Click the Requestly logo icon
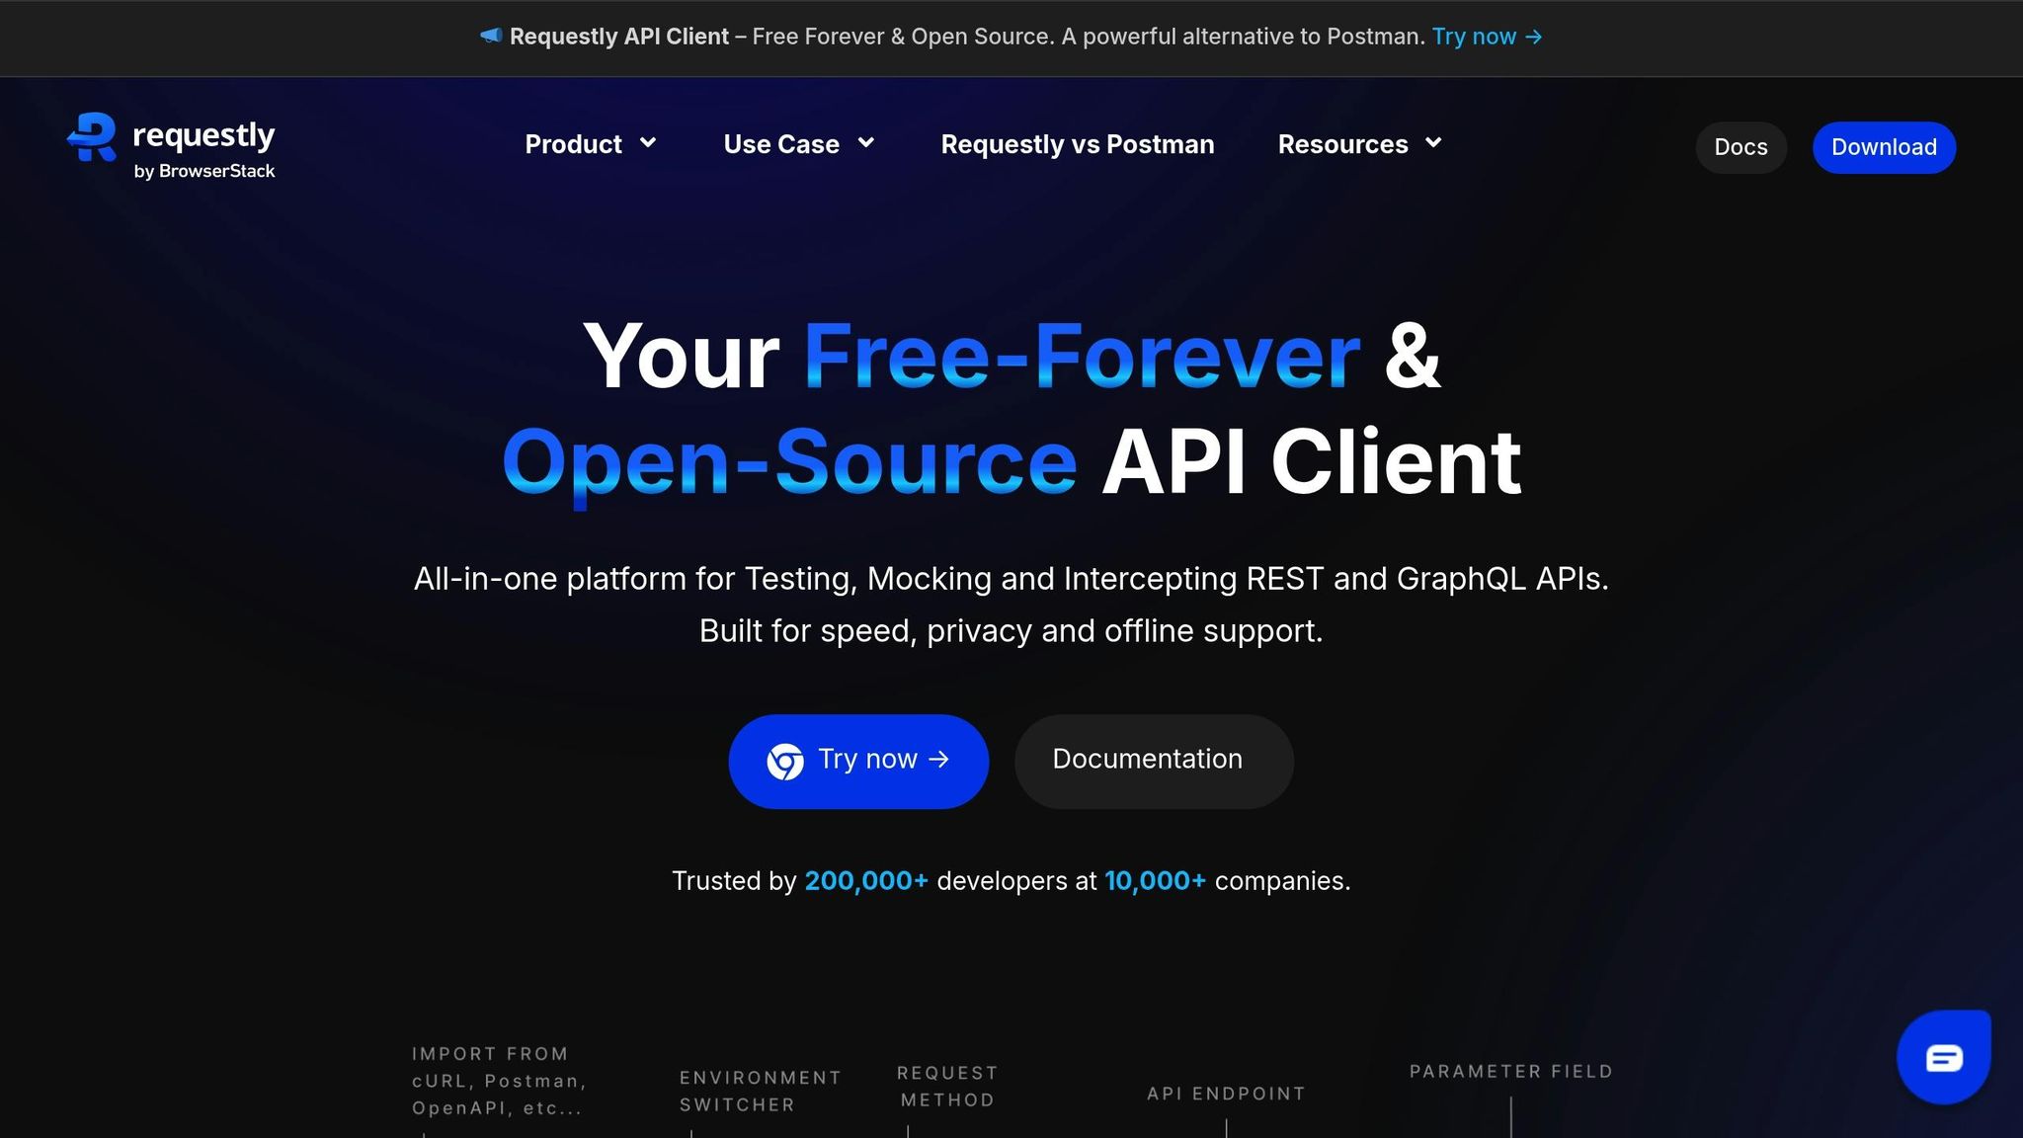Screen dimensions: 2023x1138 coord(92,137)
